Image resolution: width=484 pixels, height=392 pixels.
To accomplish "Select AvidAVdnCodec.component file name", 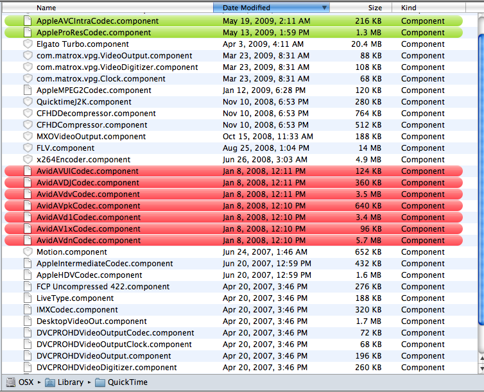I will pos(89,240).
